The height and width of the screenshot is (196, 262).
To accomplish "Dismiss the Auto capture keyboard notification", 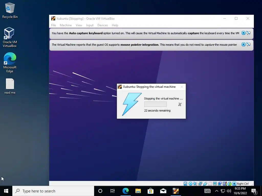I will coord(244,33).
